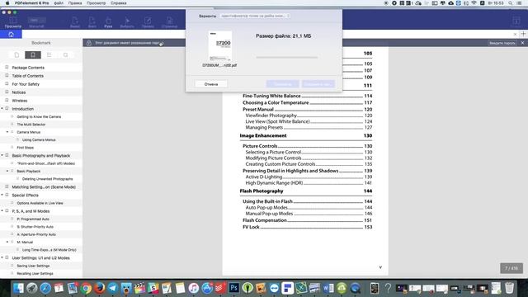Click the bookmark icon beside Notices
Viewport: 528px width, 297px height.
(x=7, y=92)
